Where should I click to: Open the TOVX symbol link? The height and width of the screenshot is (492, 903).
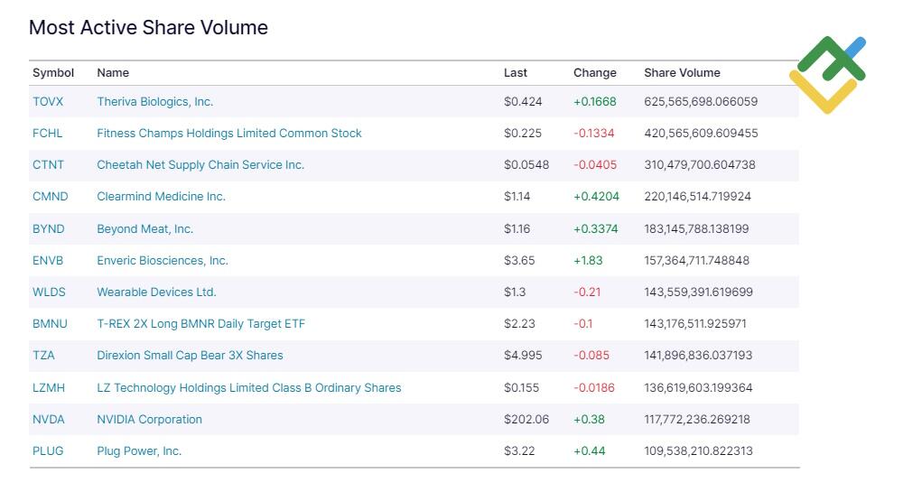coord(48,102)
